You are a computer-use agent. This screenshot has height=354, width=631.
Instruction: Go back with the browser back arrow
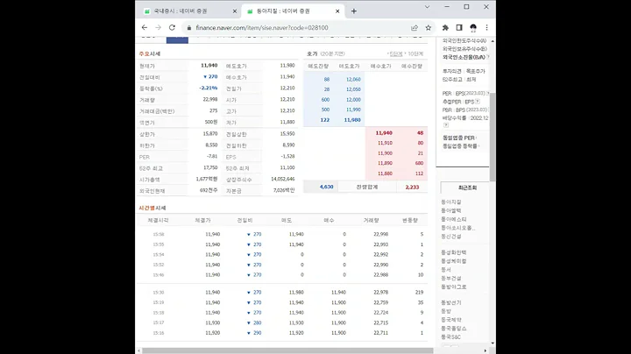pyautogui.click(x=145, y=27)
